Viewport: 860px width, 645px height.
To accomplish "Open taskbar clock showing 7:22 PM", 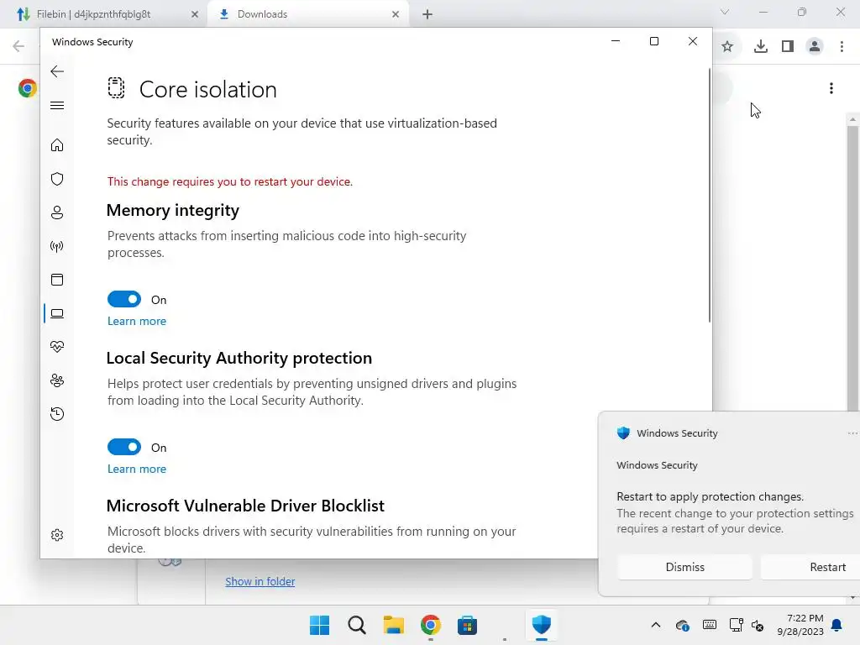I will 800,625.
